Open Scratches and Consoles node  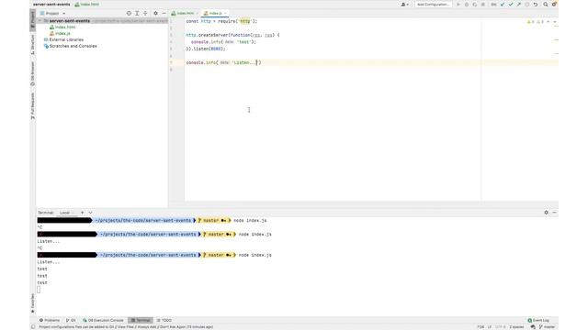tap(73, 46)
